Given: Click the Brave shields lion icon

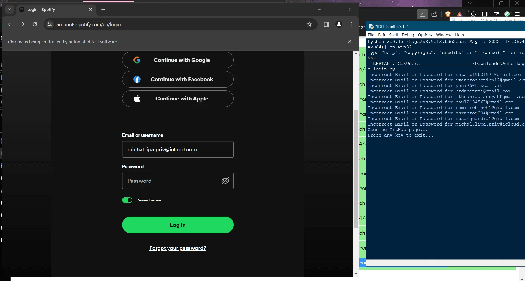Looking at the screenshot, I should pyautogui.click(x=448, y=14).
